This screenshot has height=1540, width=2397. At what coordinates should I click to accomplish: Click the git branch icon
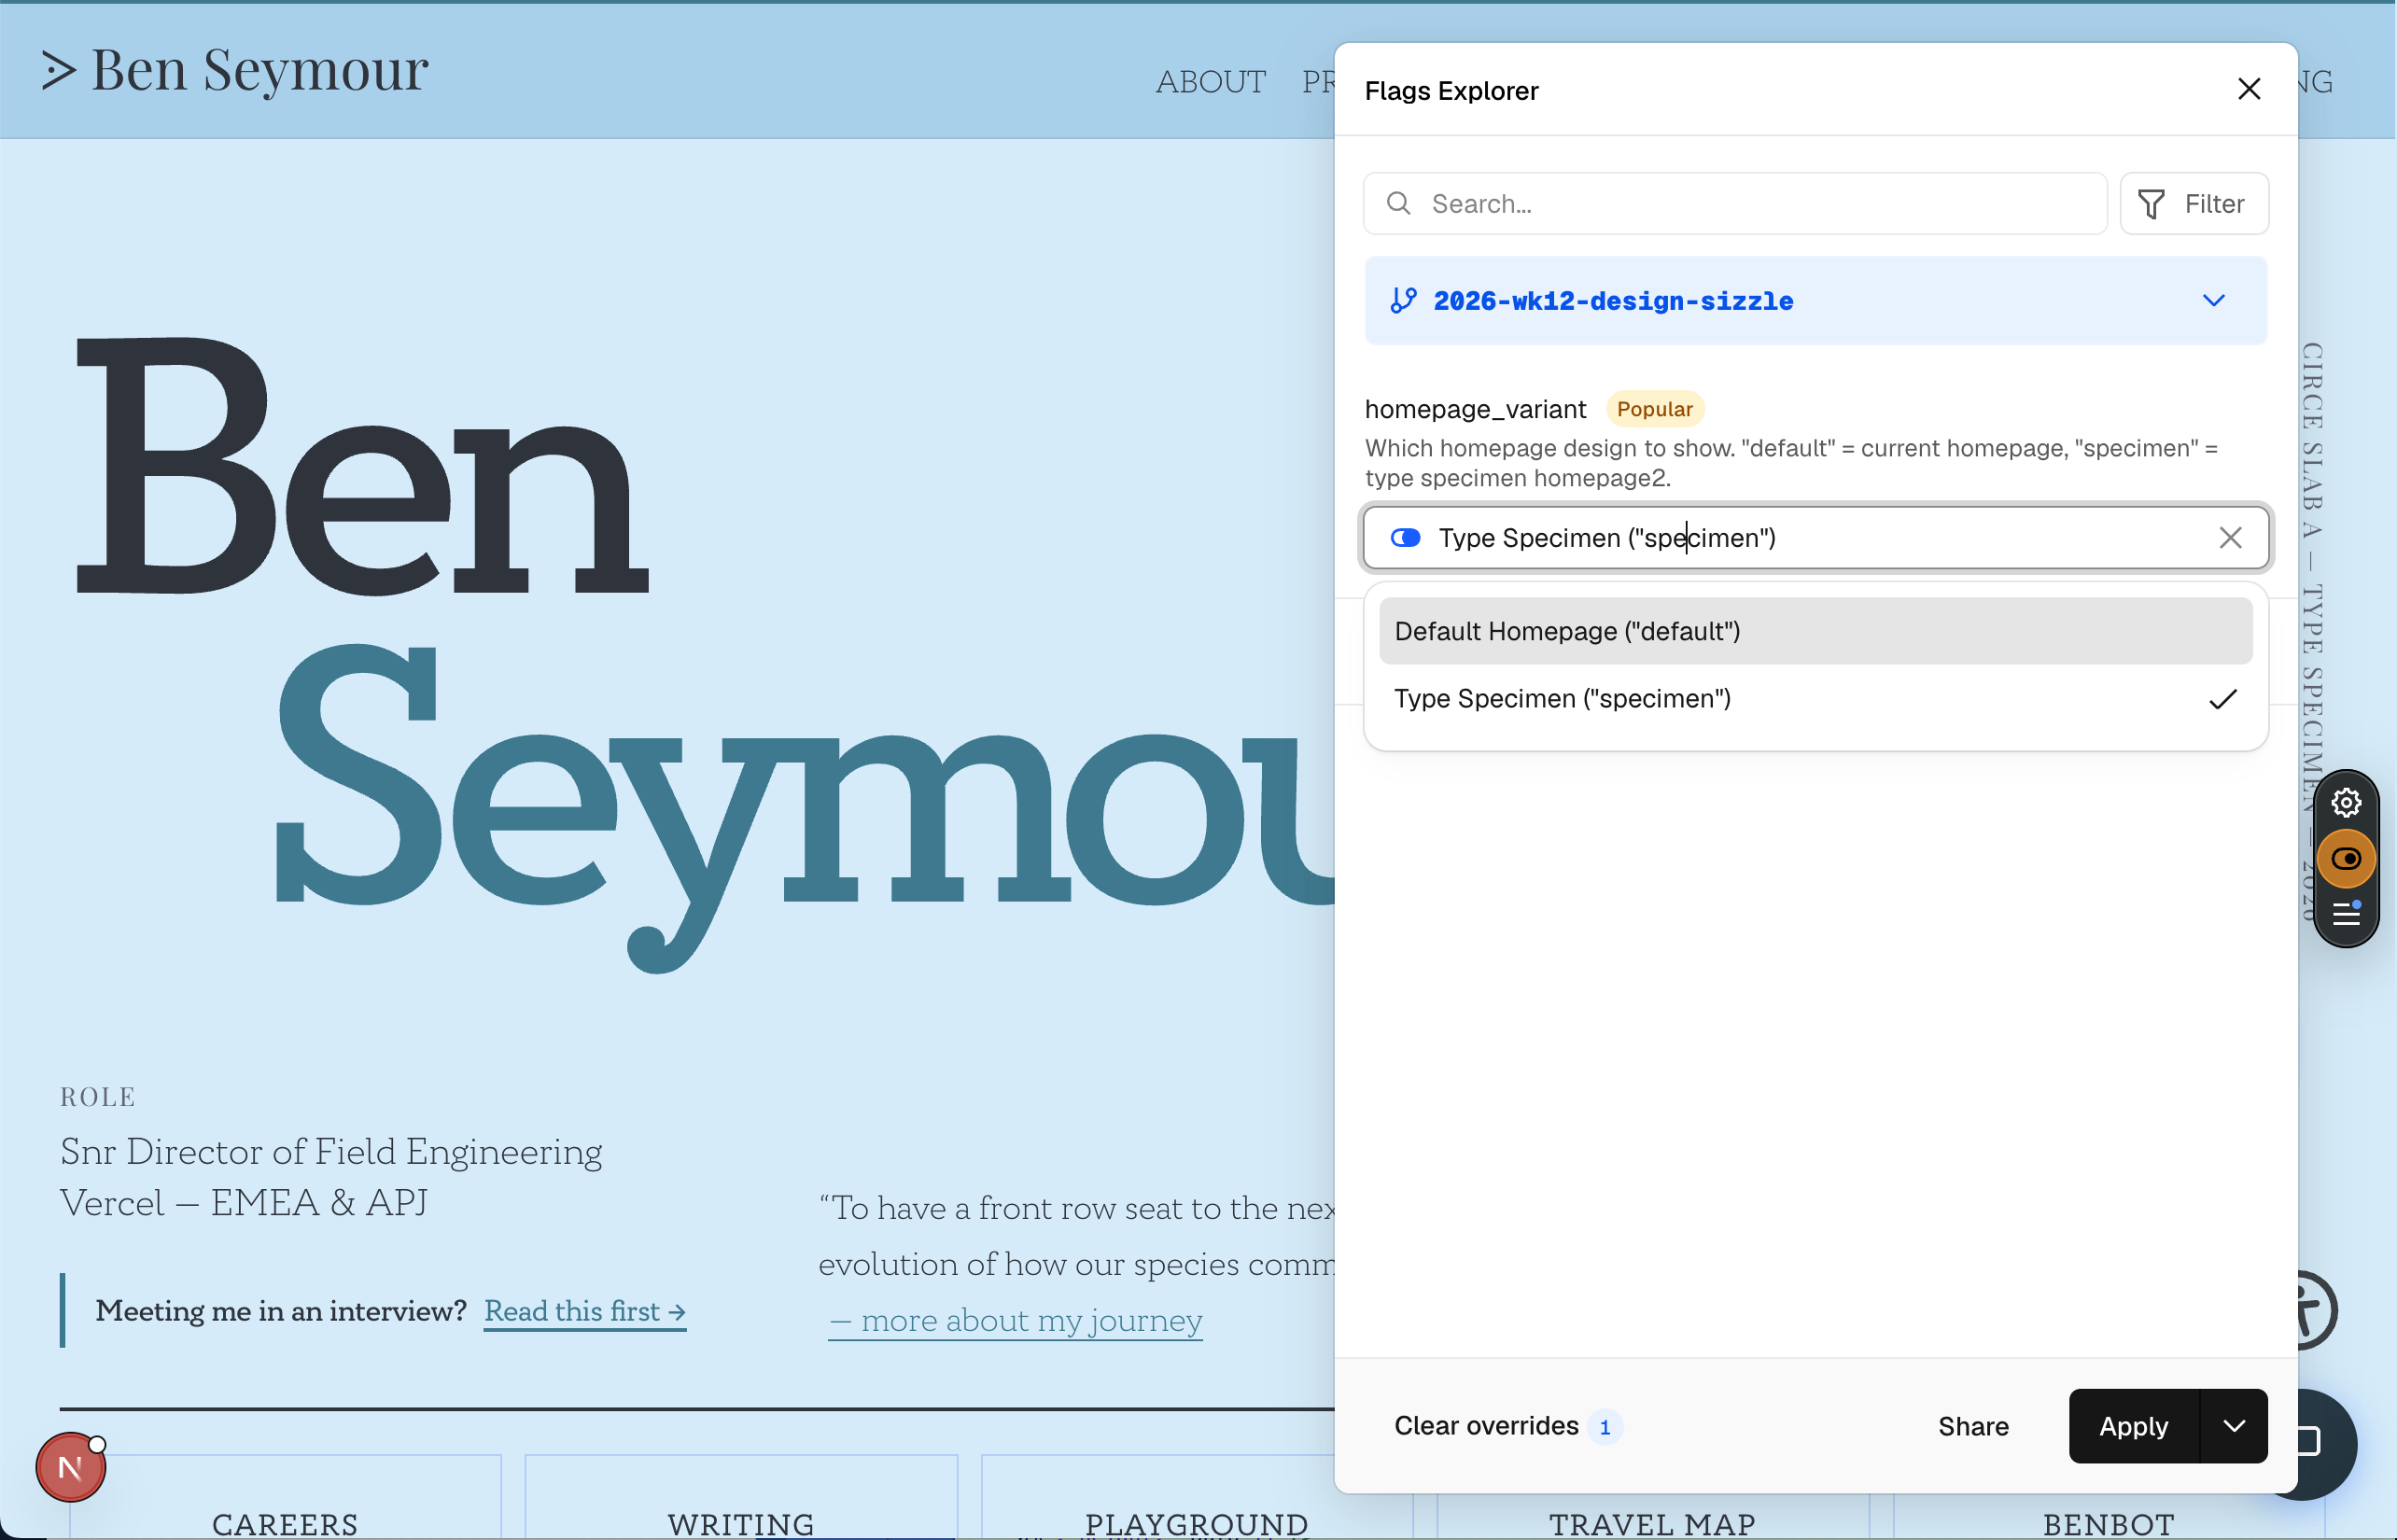(1403, 301)
